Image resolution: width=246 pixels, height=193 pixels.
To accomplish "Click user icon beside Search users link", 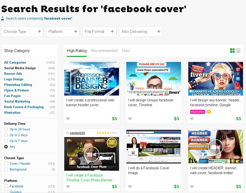I will (x=3, y=18).
